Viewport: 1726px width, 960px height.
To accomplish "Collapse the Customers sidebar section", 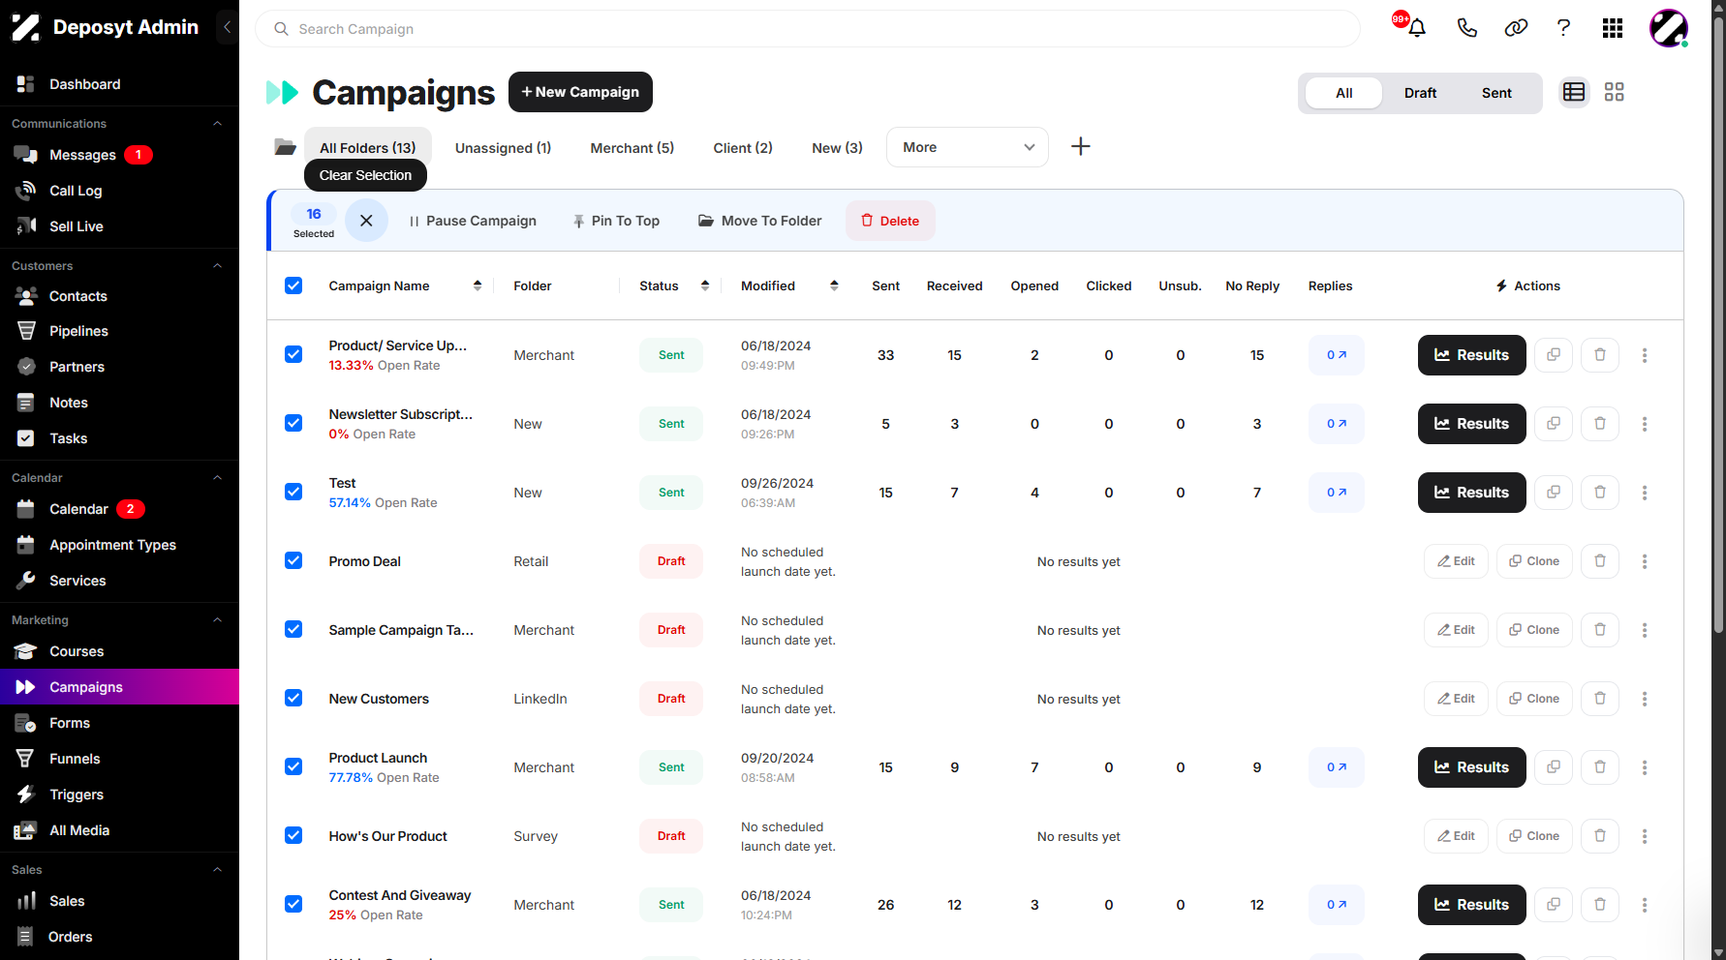I will click(217, 266).
